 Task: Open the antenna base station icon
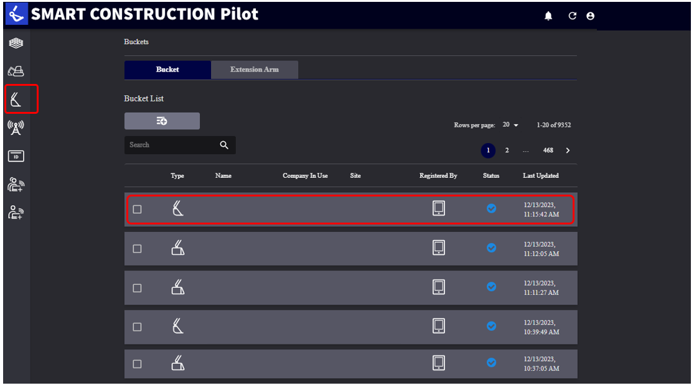click(16, 127)
